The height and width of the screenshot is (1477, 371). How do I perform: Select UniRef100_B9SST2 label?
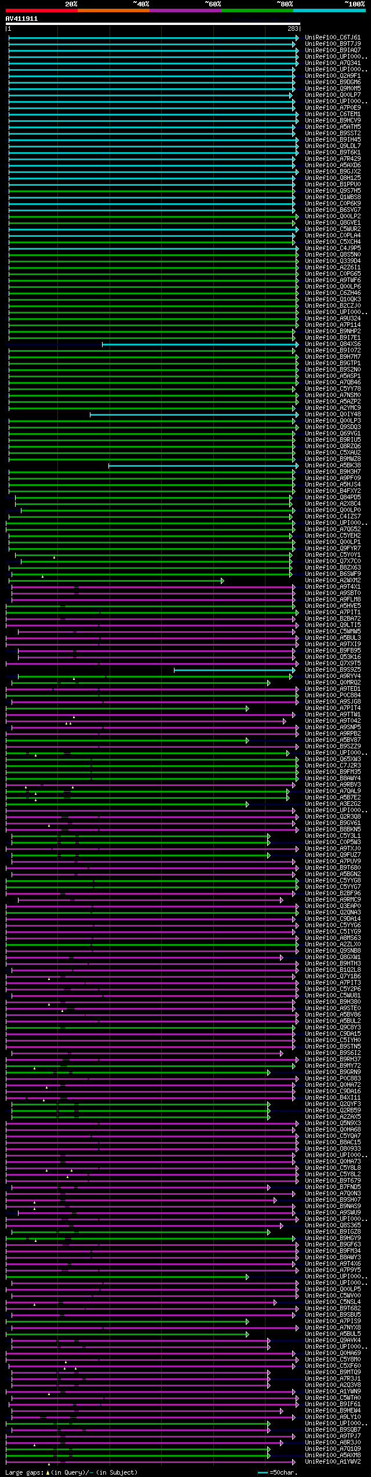click(333, 134)
